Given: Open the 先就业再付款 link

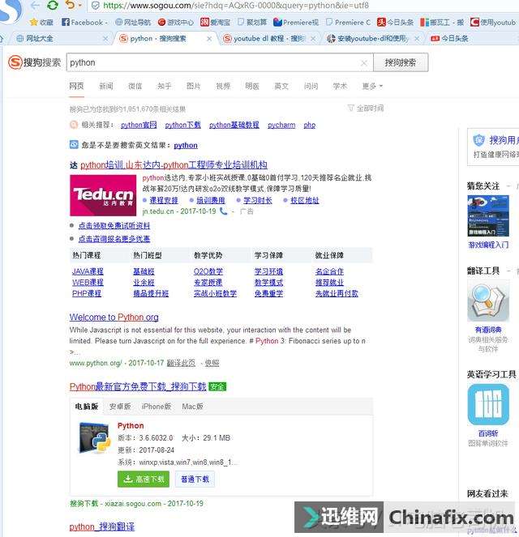Looking at the screenshot, I should [x=337, y=293].
